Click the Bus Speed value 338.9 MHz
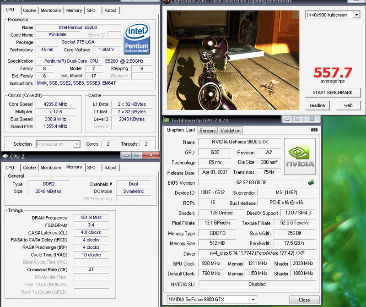 pos(55,119)
